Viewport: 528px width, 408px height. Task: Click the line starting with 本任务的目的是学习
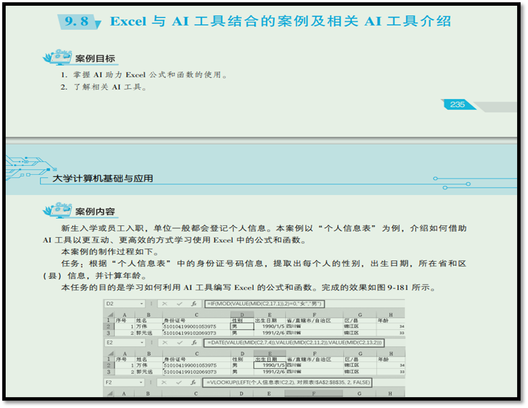pyautogui.click(x=249, y=288)
